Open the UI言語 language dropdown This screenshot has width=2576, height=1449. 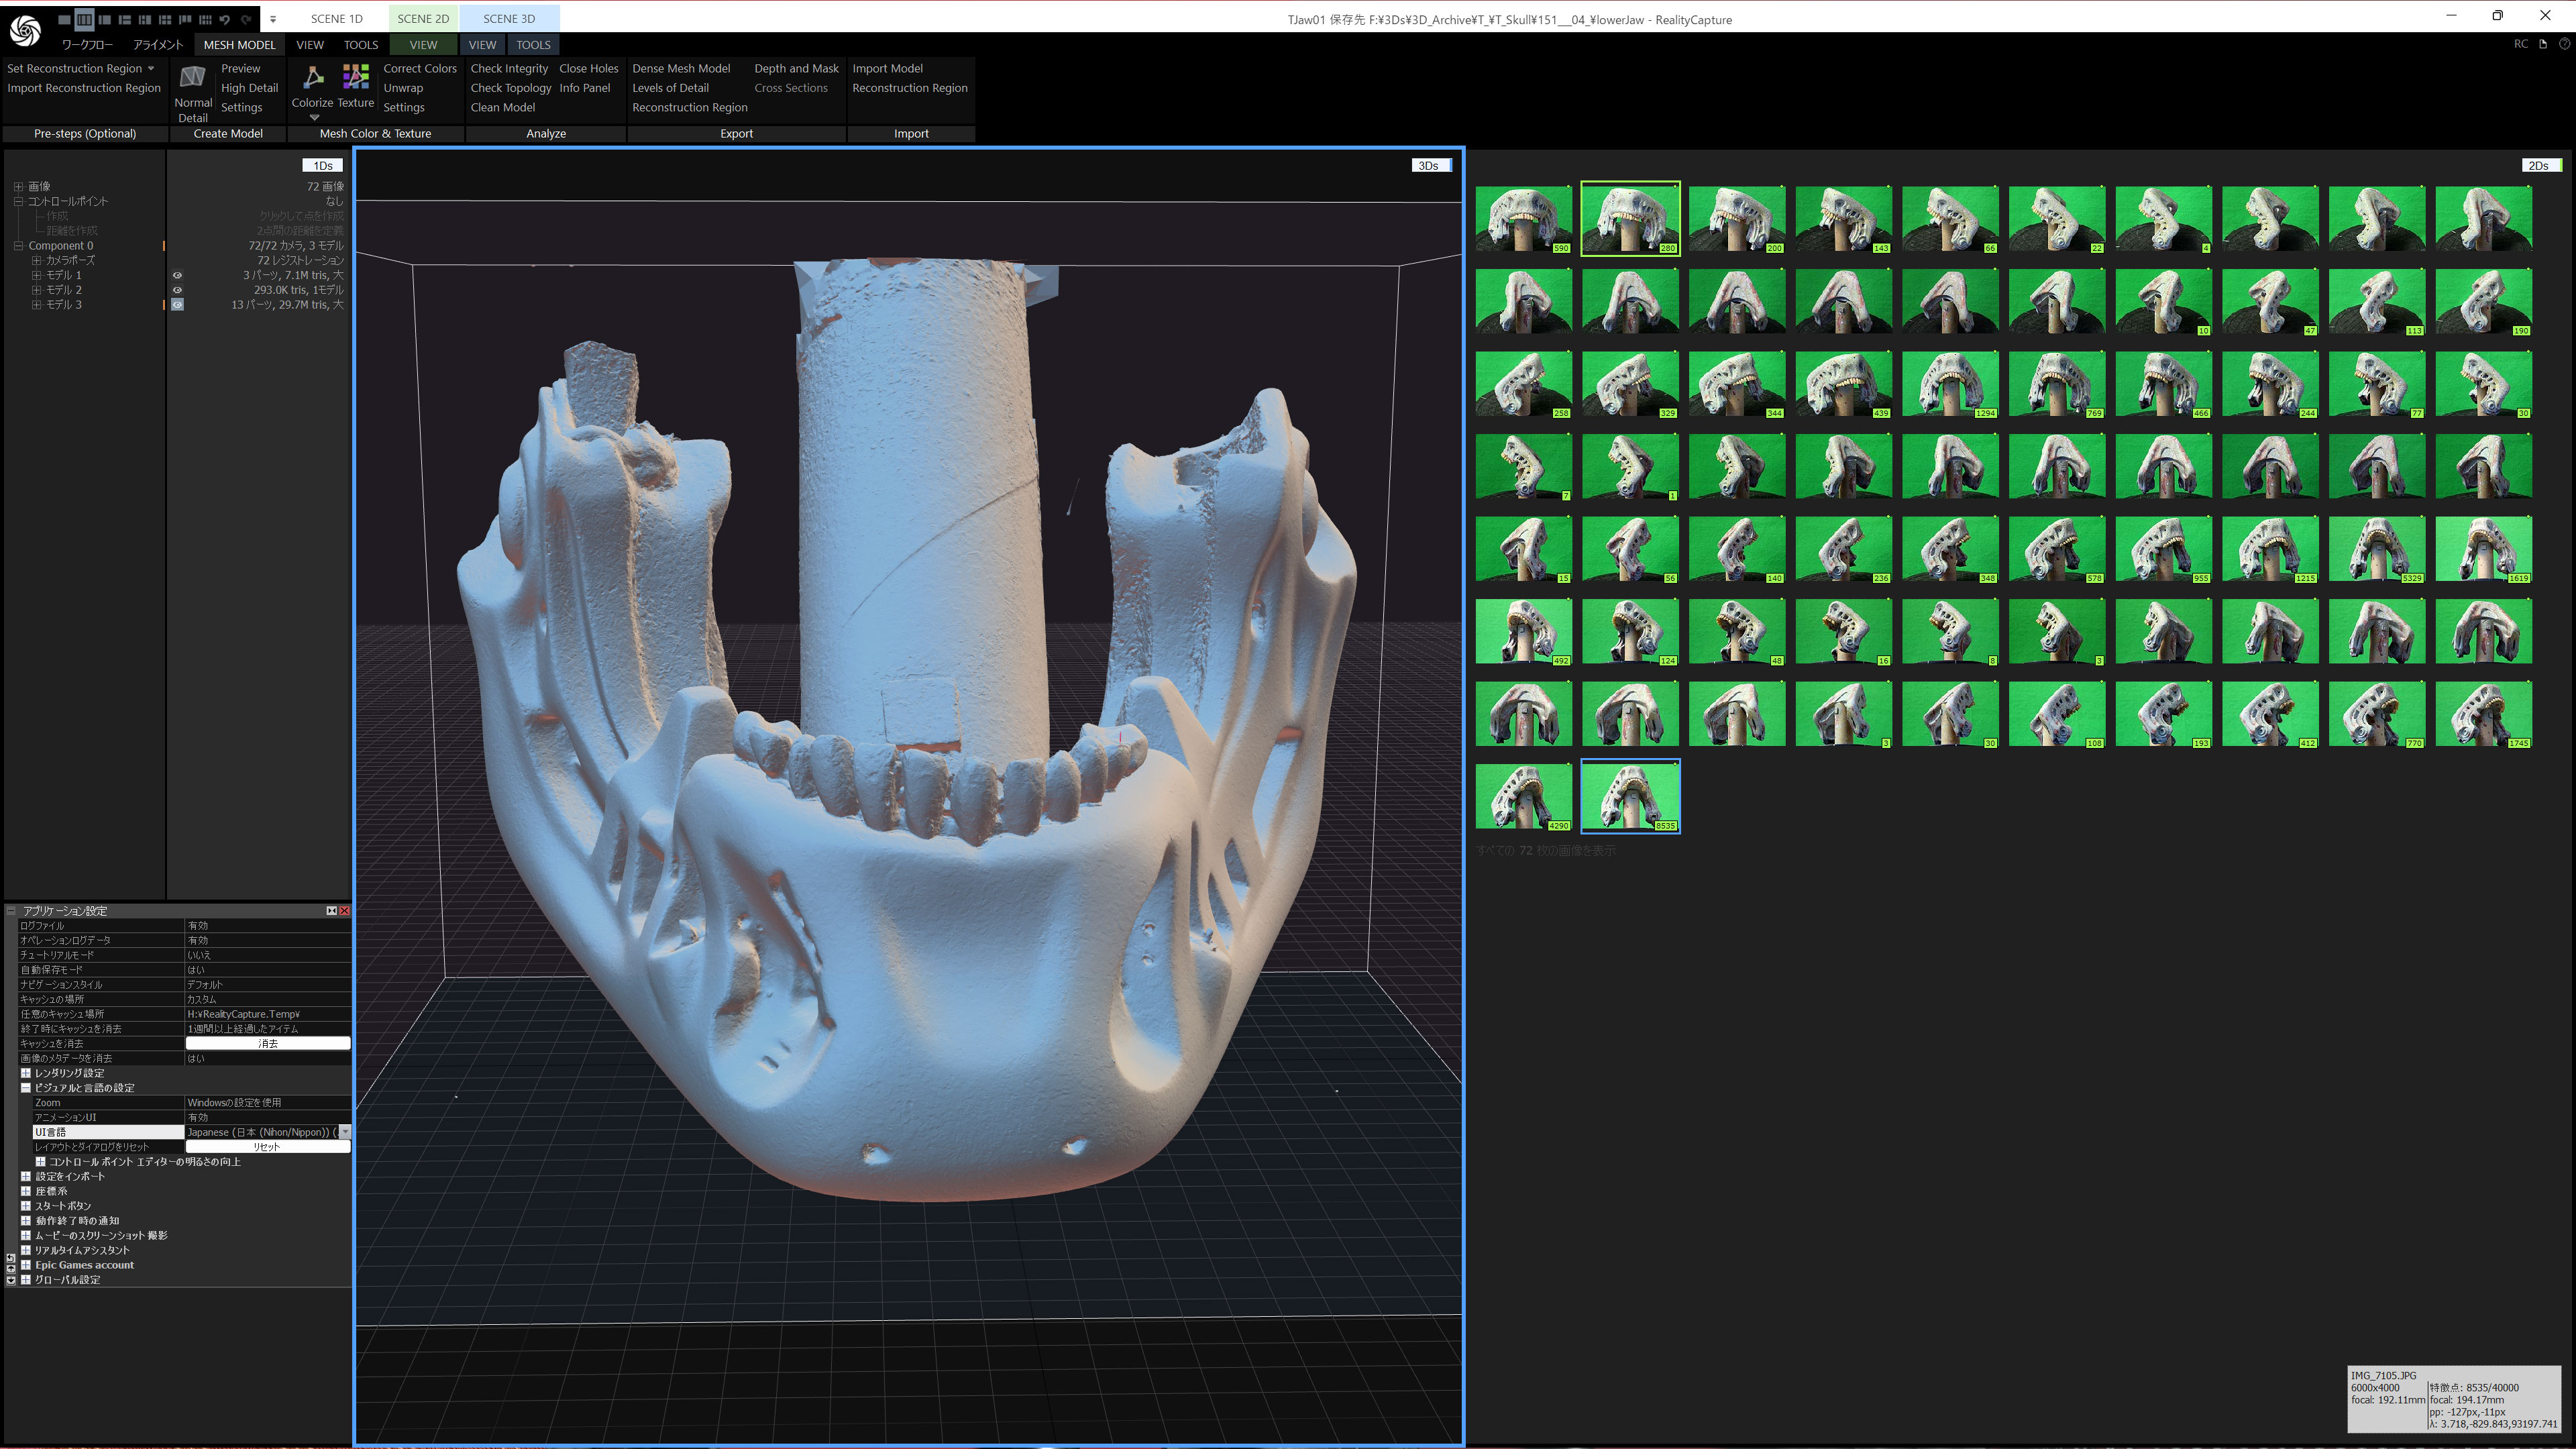click(x=345, y=1132)
